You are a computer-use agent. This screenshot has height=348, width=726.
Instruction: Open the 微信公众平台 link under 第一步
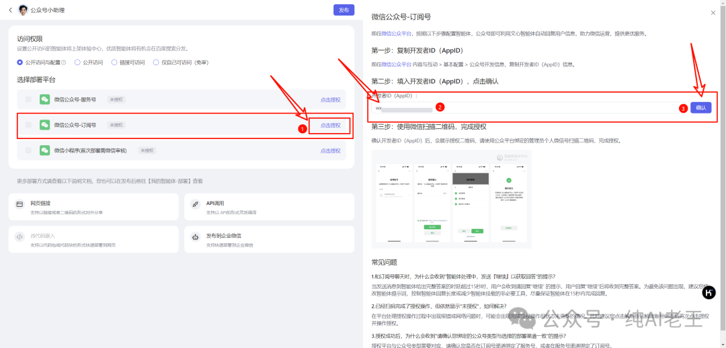coord(397,64)
